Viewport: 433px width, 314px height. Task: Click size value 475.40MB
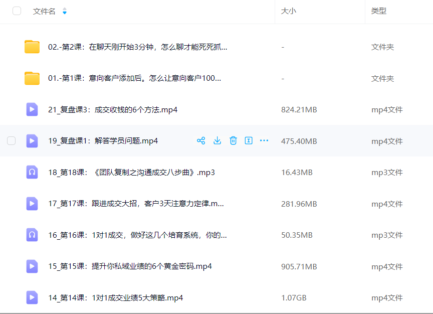tap(299, 141)
